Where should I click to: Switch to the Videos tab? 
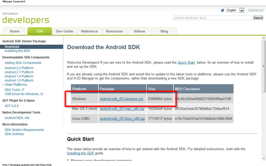point(139,31)
